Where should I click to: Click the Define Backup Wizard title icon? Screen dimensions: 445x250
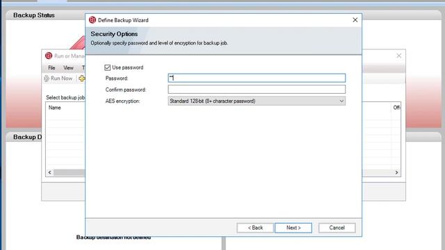tap(92, 20)
